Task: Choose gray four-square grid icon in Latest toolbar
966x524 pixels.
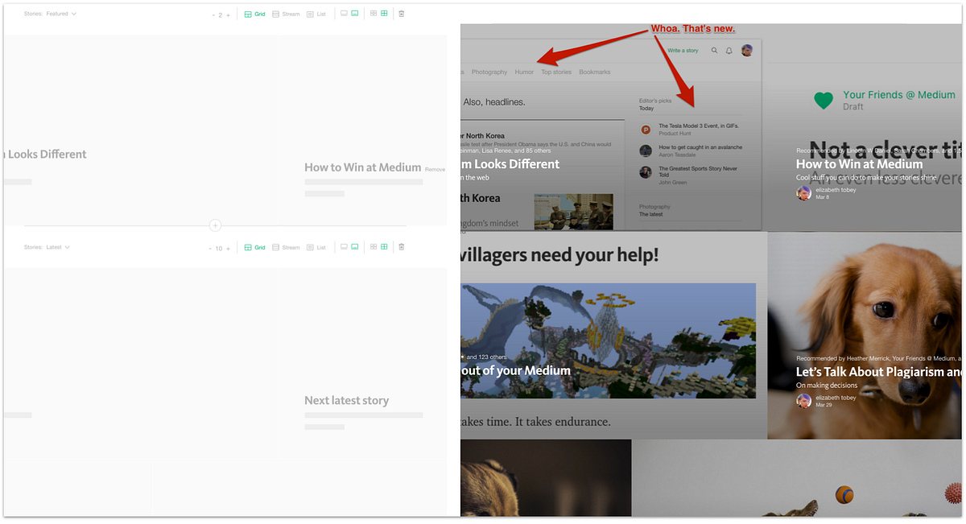Action: (374, 246)
